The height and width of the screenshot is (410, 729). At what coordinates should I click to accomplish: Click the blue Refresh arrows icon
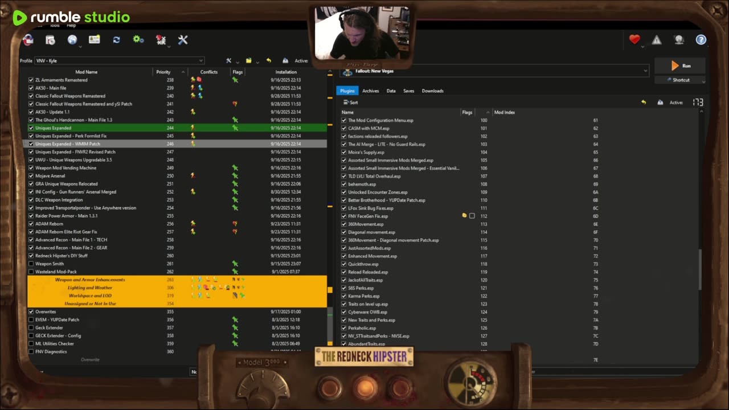117,40
